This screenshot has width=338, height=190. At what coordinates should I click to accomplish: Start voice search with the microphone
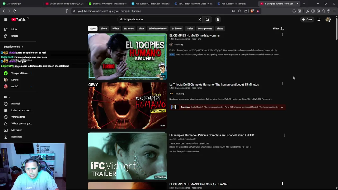click(x=218, y=19)
